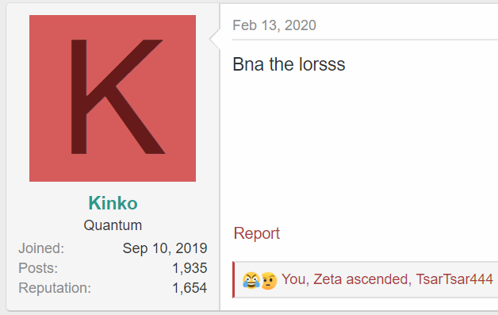Image resolution: width=498 pixels, height=315 pixels.
Task: Open the reactions list starting with You
Action: 387,279
